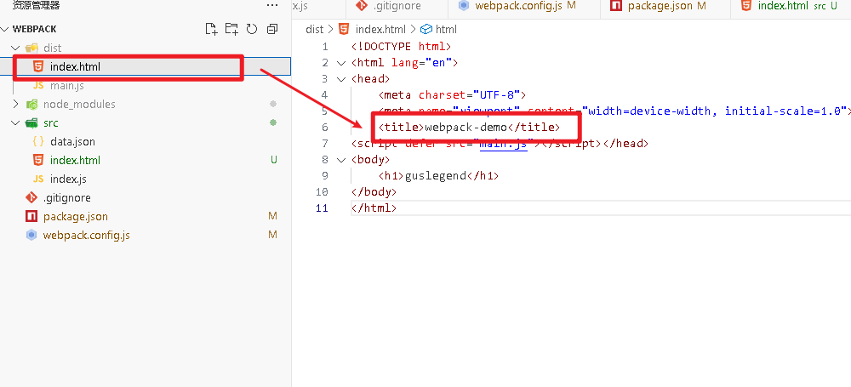Switch to the webpack.config.js editor tab
The image size is (851, 387).
point(524,6)
